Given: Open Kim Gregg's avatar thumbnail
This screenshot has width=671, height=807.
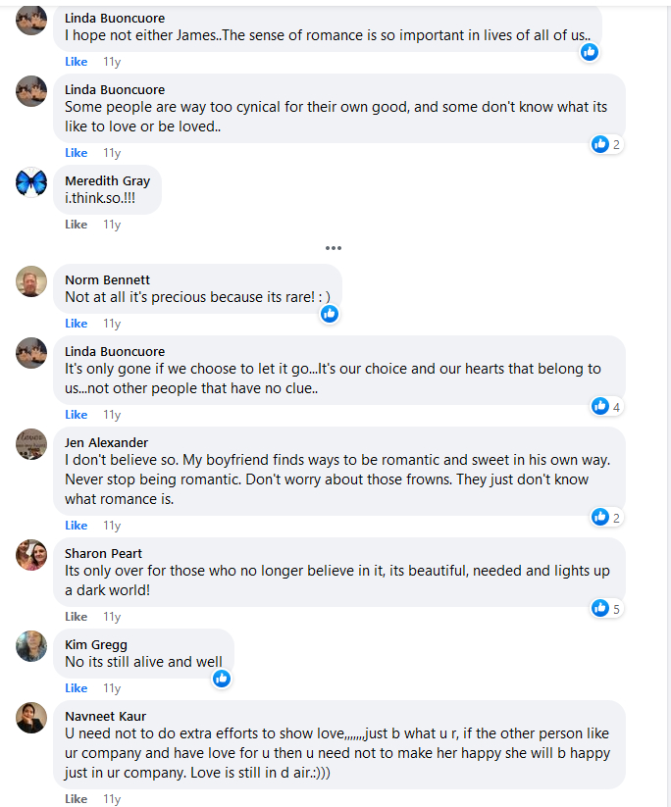Looking at the screenshot, I should click(31, 646).
